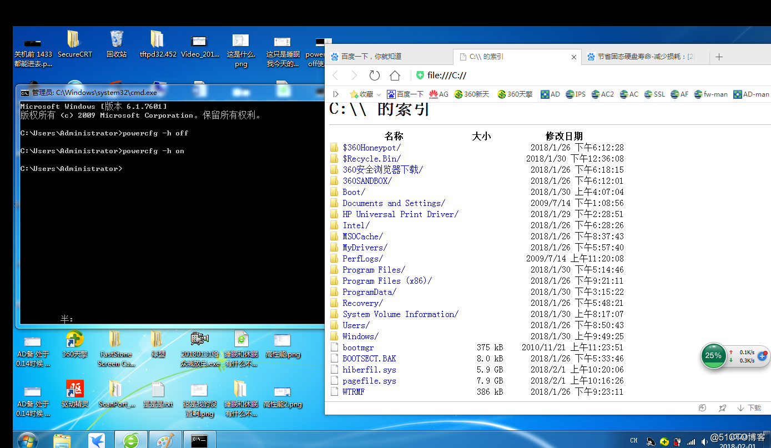Viewport: 771px width, 448px height.
Task: Click the browser Forward arrow
Action: point(355,75)
